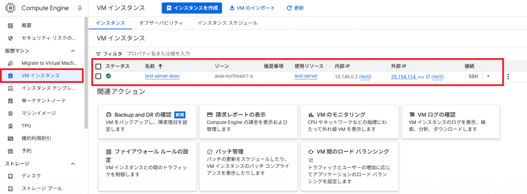Screen dimensions: 527x194
Task: Click the green running status icon
Action: 108,76
